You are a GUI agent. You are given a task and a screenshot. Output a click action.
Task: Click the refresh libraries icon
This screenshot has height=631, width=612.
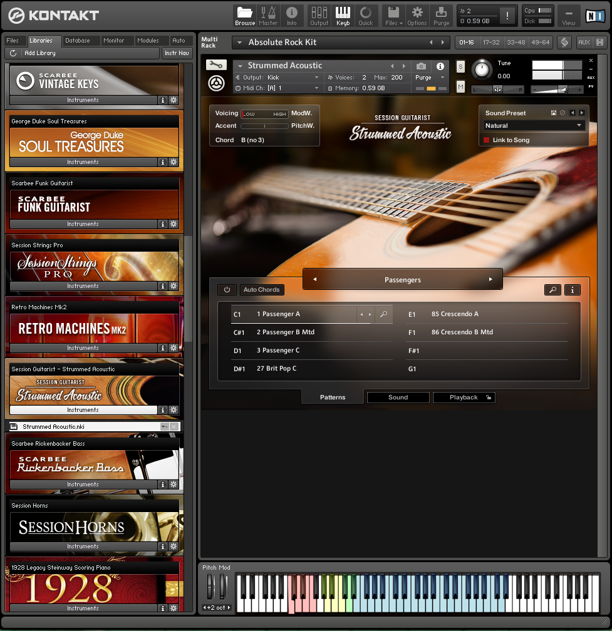click(13, 53)
